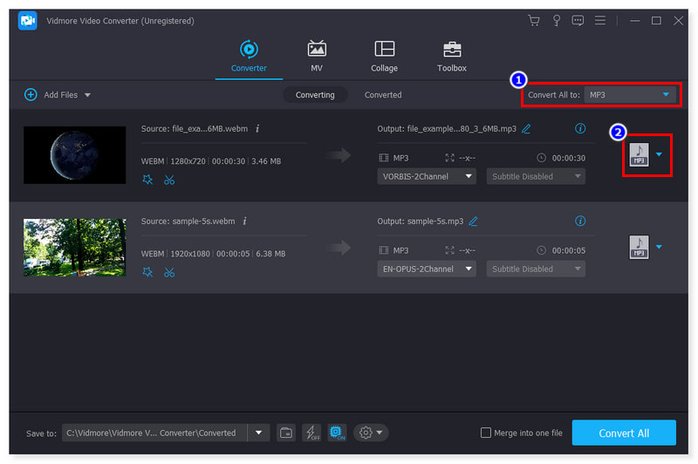Screen dimensions: 698x464
Task: Click the key register icon
Action: coord(556,20)
